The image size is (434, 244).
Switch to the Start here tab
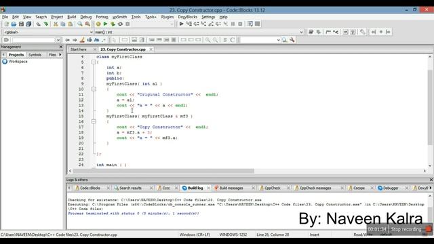point(79,49)
